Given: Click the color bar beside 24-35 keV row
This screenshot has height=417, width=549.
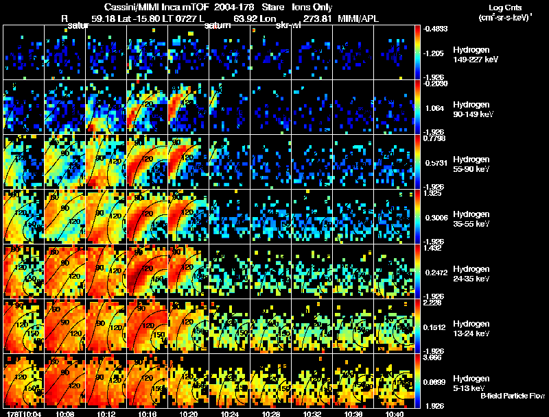Looking at the screenshot, I should (417, 271).
